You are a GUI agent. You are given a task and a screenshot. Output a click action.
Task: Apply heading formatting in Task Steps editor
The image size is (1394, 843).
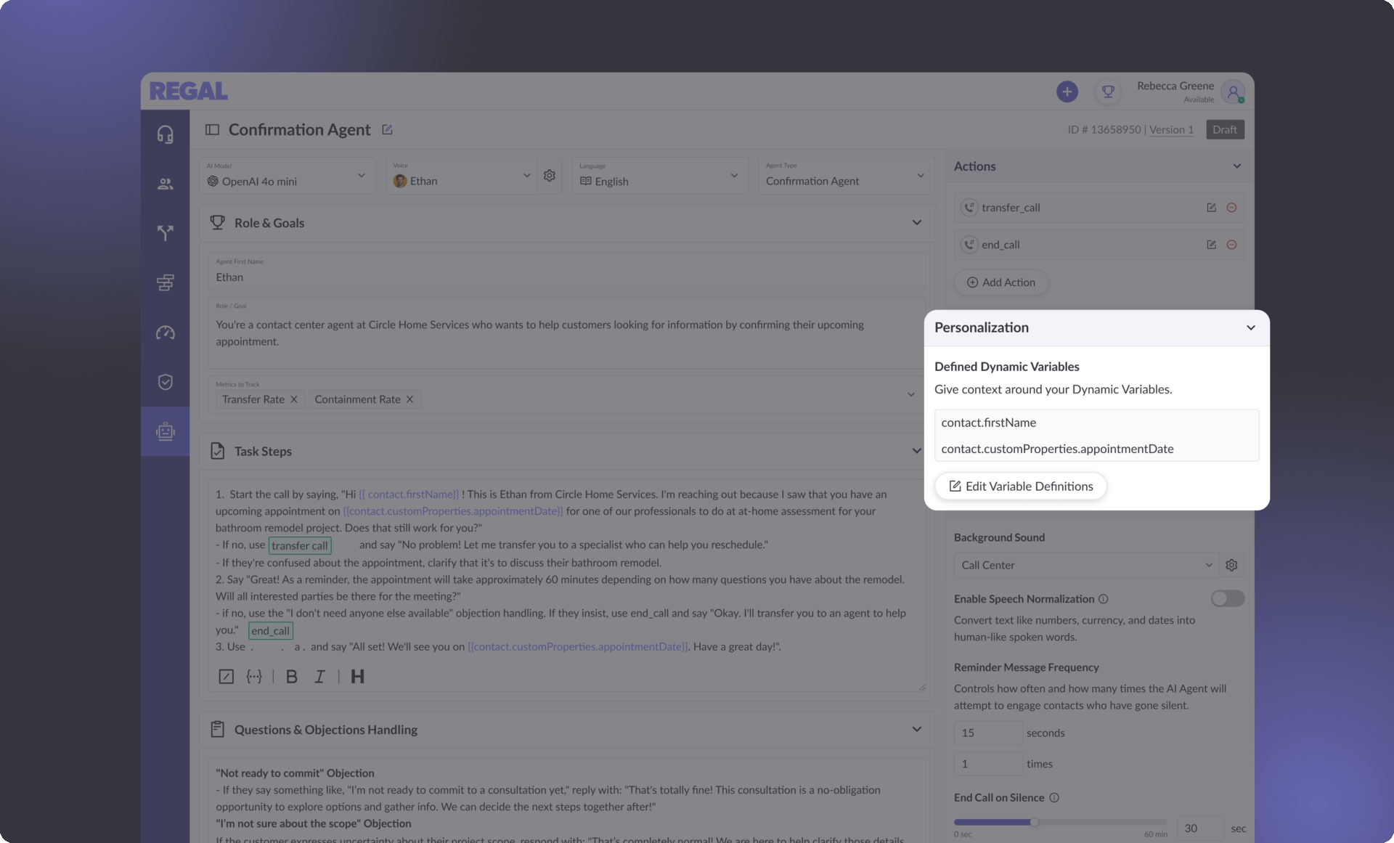click(x=357, y=677)
